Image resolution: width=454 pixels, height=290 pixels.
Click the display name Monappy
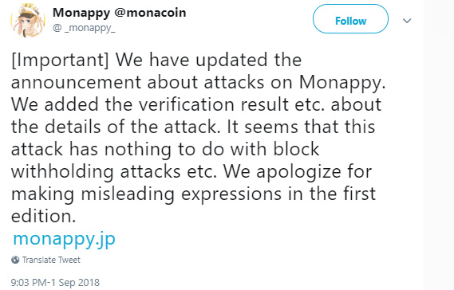click(x=81, y=13)
